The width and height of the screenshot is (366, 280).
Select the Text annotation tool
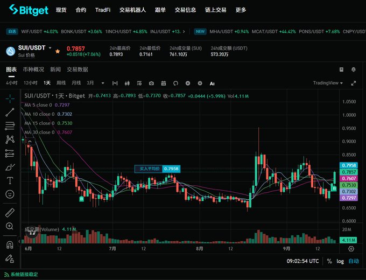(x=10, y=180)
